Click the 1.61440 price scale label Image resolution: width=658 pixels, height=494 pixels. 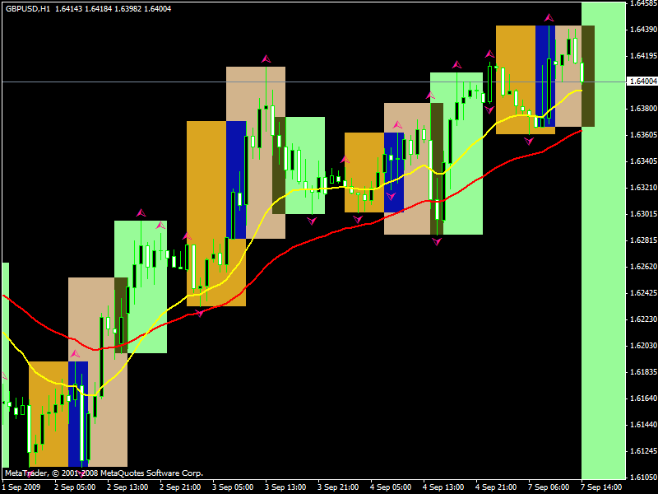643,425
